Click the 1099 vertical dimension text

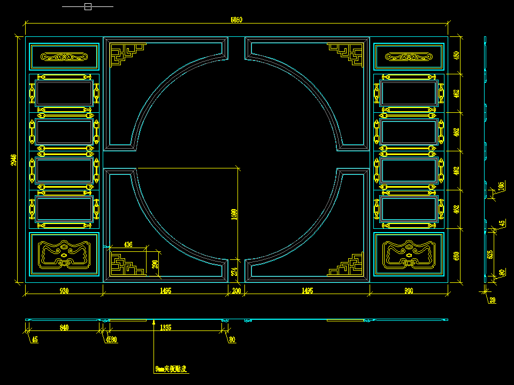coord(234,214)
